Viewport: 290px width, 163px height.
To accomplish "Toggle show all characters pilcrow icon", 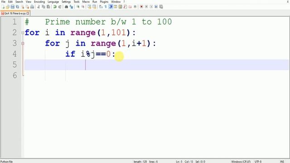I will pyautogui.click(x=106, y=7).
